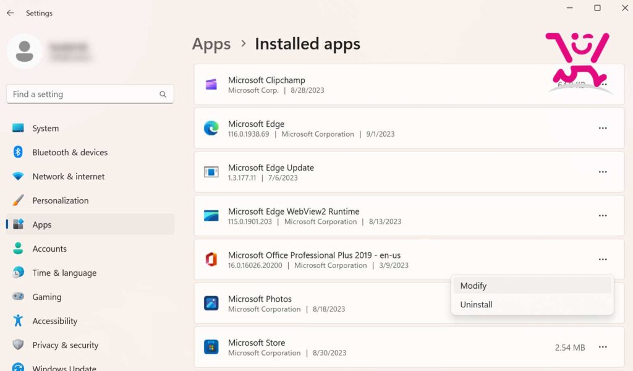Click Microsoft Office Professional Plus 2019 title

(x=314, y=255)
